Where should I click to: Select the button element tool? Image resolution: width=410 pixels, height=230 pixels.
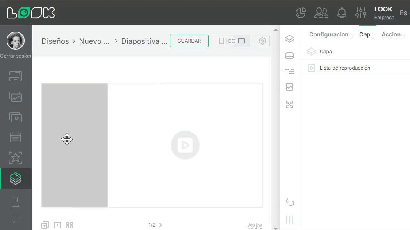[289, 56]
